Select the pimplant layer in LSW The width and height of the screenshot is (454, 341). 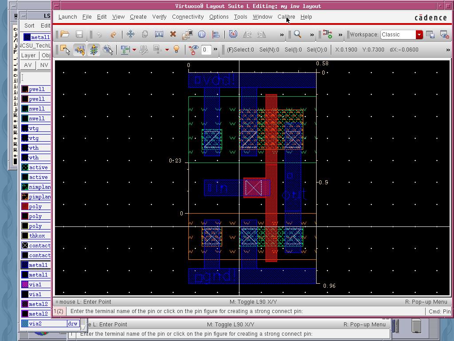(x=36, y=197)
